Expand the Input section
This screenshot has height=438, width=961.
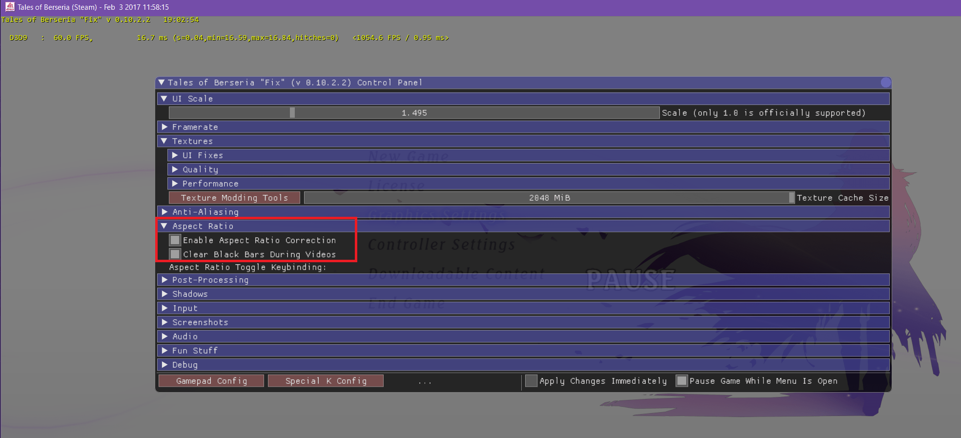(x=523, y=308)
